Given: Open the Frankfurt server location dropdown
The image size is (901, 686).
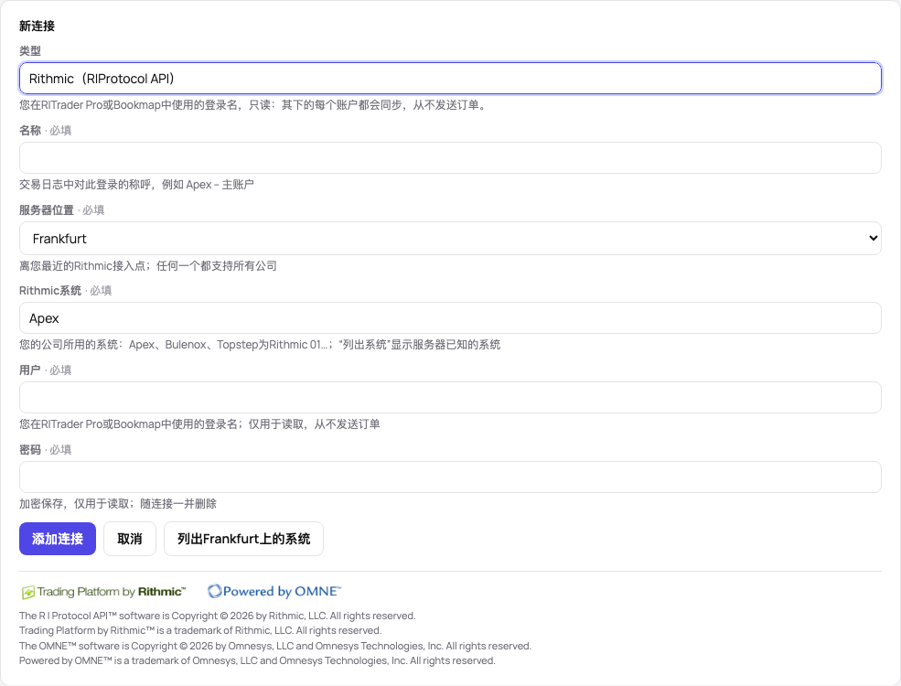Looking at the screenshot, I should coord(450,239).
